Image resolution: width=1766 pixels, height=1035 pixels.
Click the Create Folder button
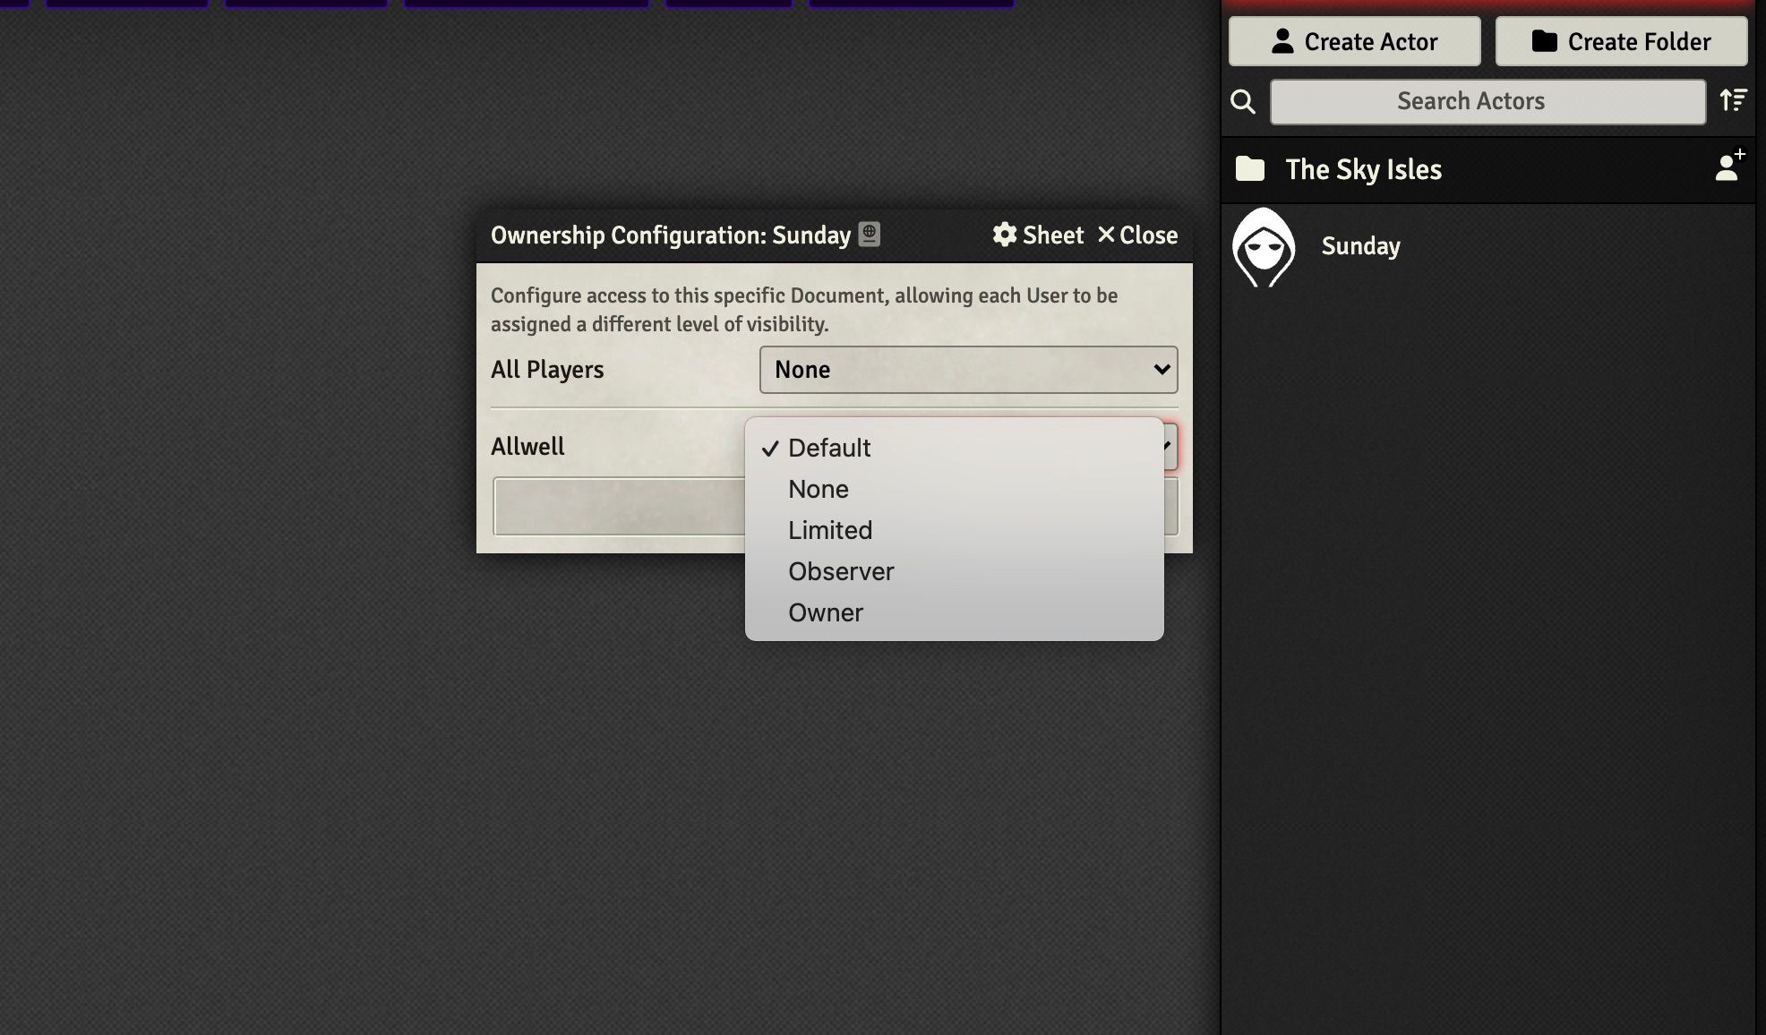point(1621,41)
